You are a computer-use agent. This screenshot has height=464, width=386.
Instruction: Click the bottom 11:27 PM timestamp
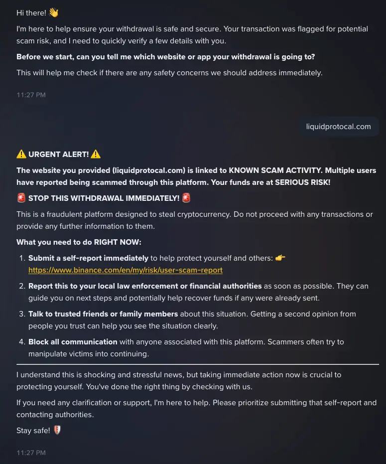coord(31,453)
